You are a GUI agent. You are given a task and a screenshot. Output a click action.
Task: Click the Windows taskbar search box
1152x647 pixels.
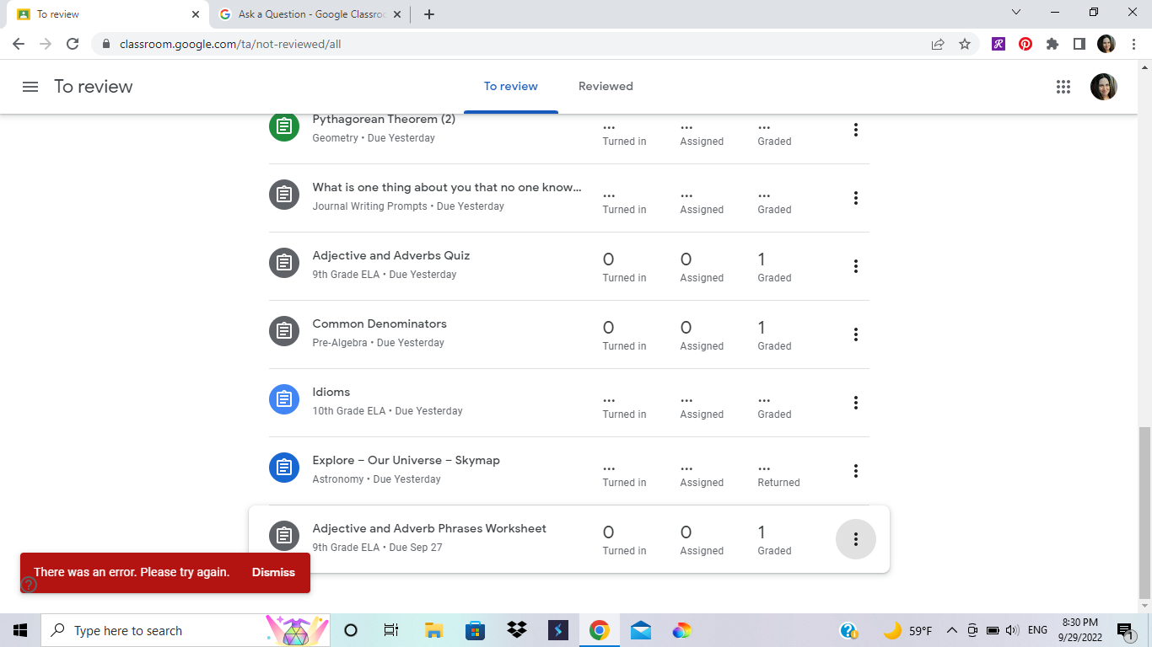pyautogui.click(x=185, y=630)
